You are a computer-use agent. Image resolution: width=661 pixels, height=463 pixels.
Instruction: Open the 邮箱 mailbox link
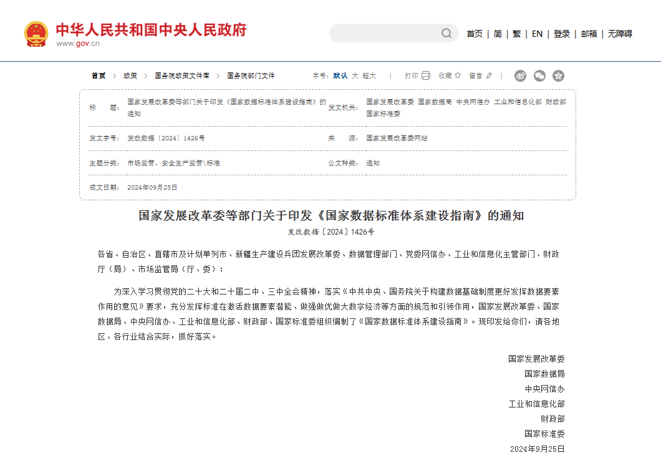pos(589,34)
